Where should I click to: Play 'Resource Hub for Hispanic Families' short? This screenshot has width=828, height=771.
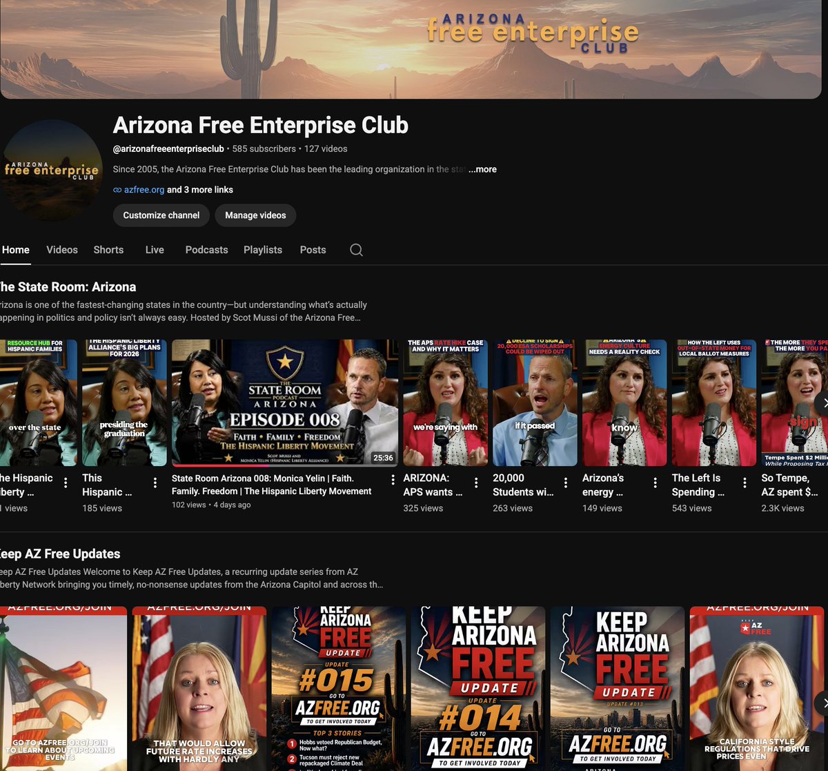tap(39, 402)
